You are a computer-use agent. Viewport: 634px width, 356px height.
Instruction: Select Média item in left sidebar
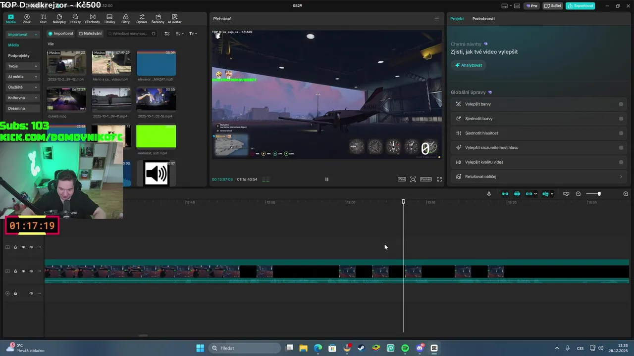click(13, 45)
